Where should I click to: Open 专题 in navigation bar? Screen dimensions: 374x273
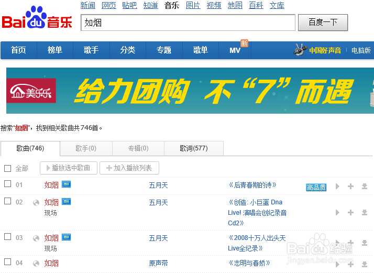[x=164, y=50]
